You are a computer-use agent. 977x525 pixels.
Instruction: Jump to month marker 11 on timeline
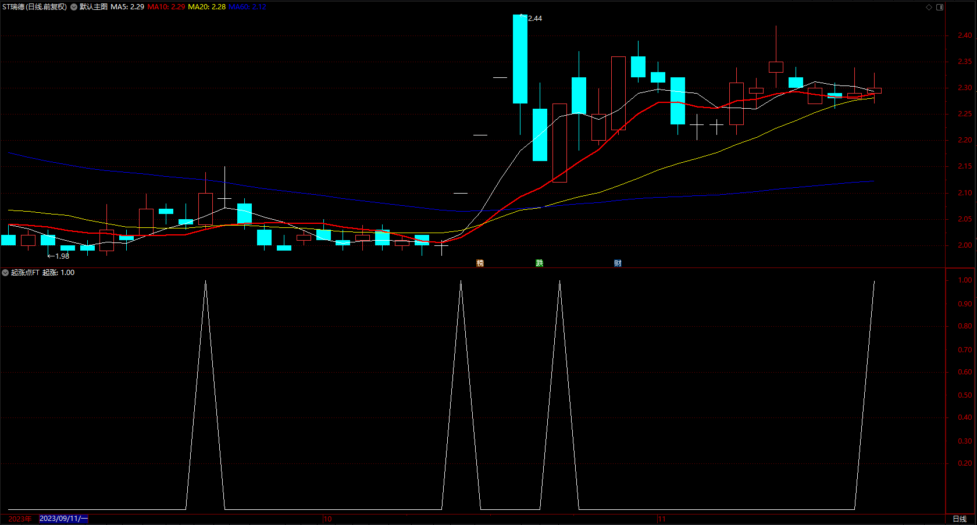662,519
